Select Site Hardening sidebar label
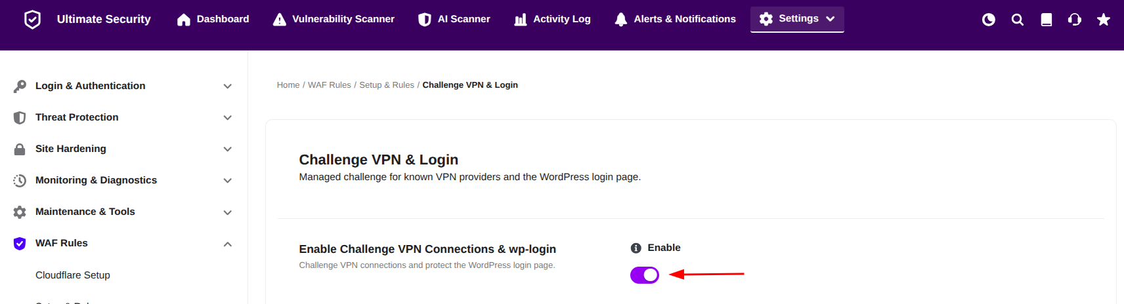This screenshot has height=304, width=1124. pos(71,149)
